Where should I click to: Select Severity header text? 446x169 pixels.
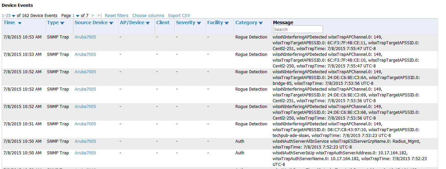(186, 22)
